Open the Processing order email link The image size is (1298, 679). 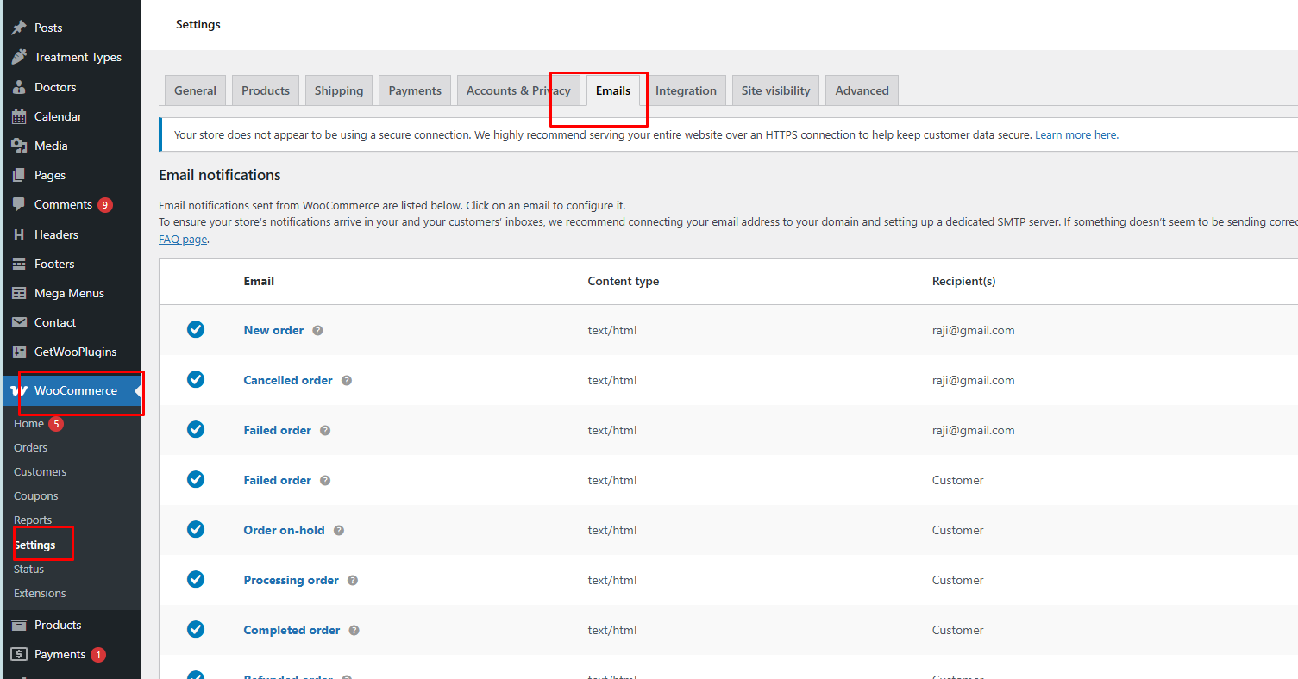click(292, 580)
